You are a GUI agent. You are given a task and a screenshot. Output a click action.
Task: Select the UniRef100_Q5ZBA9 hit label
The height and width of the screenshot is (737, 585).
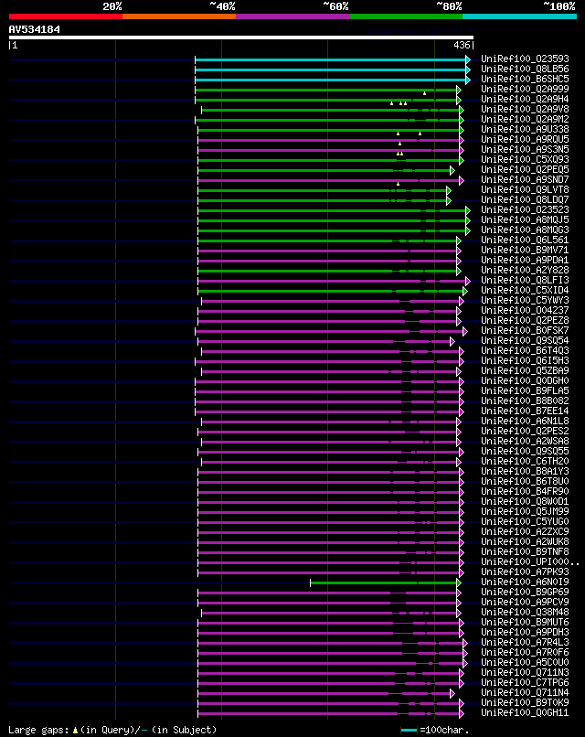pos(525,371)
